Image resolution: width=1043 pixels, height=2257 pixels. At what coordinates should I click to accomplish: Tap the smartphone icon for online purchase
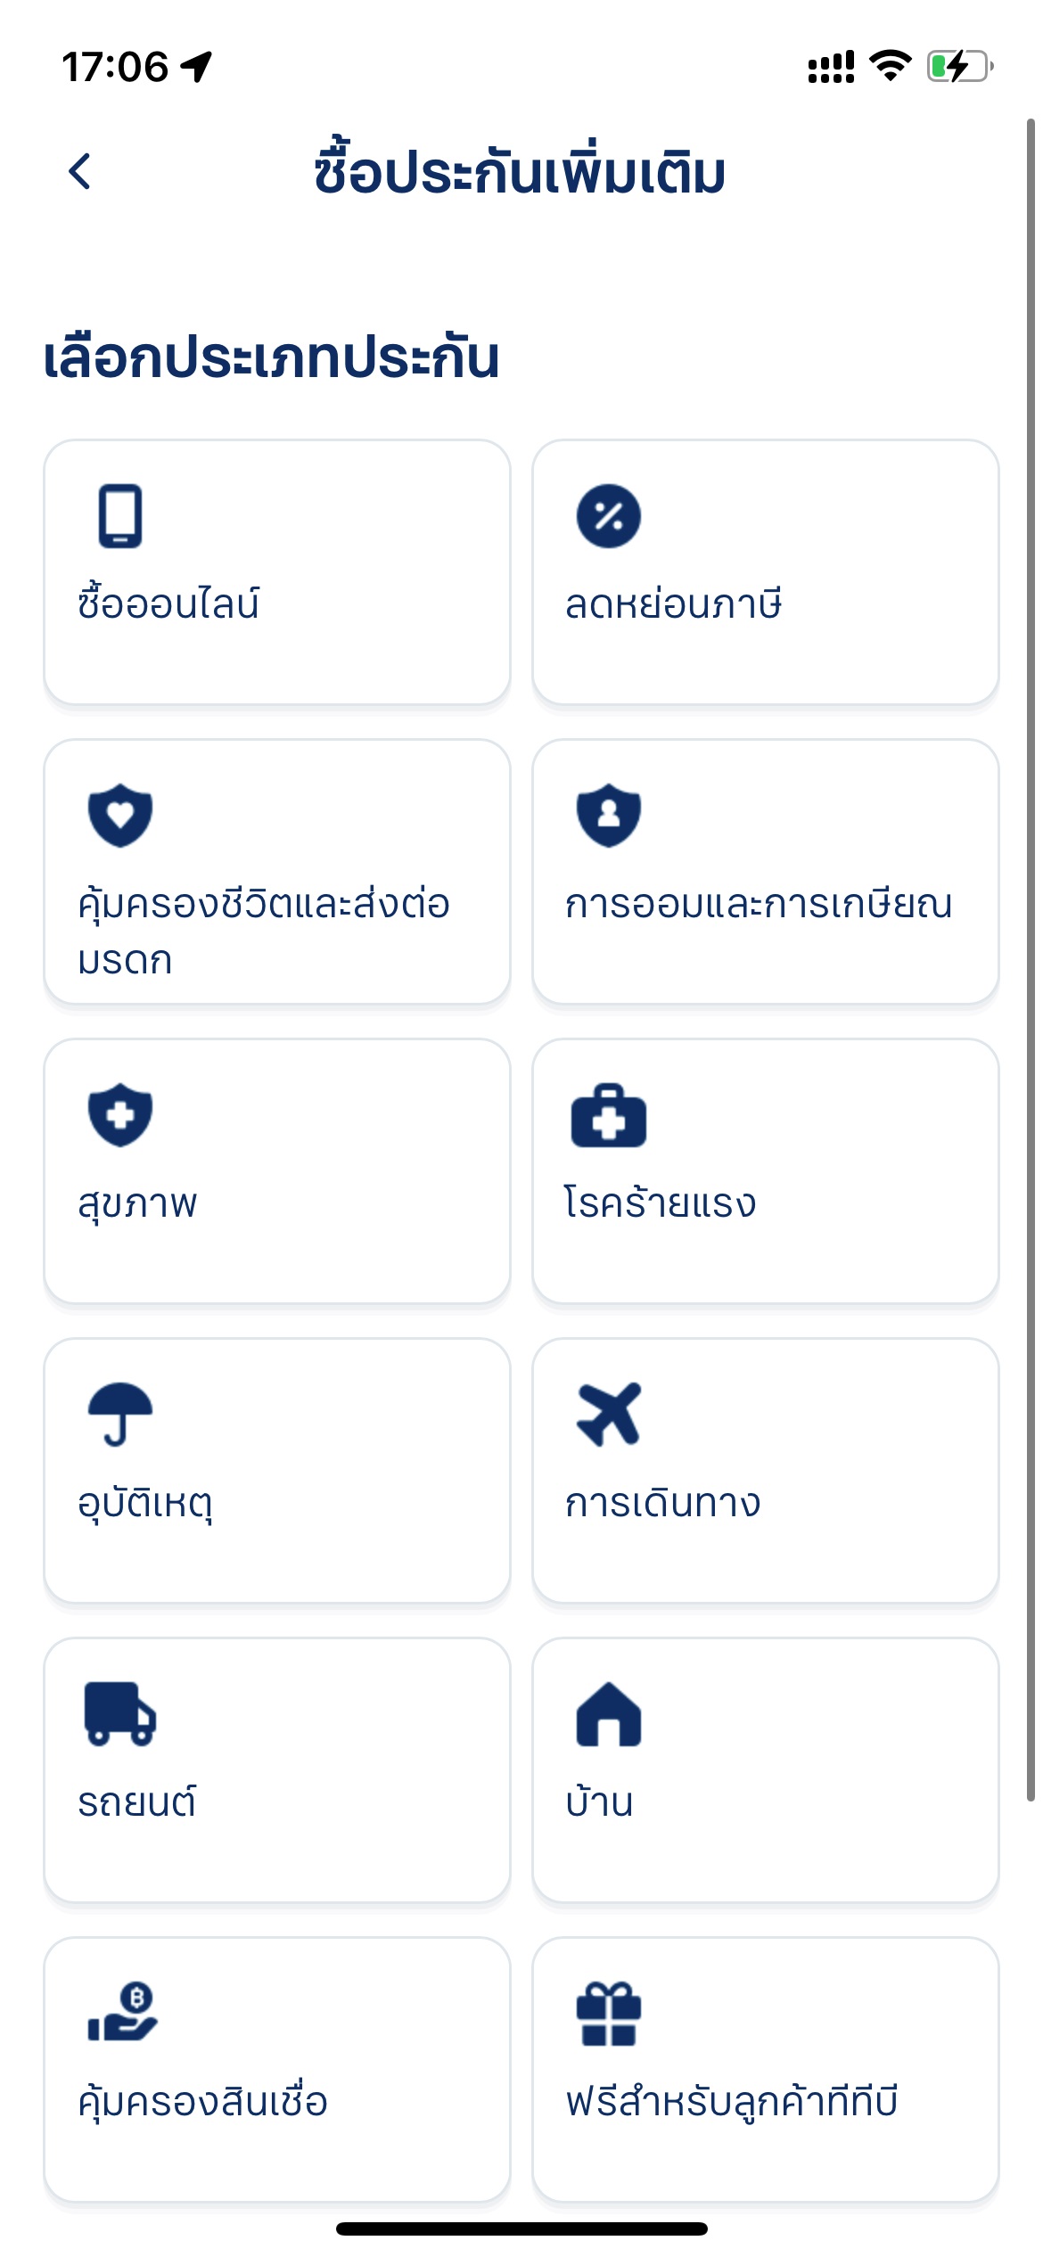120,515
